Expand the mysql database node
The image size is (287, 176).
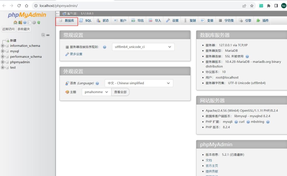(3, 51)
